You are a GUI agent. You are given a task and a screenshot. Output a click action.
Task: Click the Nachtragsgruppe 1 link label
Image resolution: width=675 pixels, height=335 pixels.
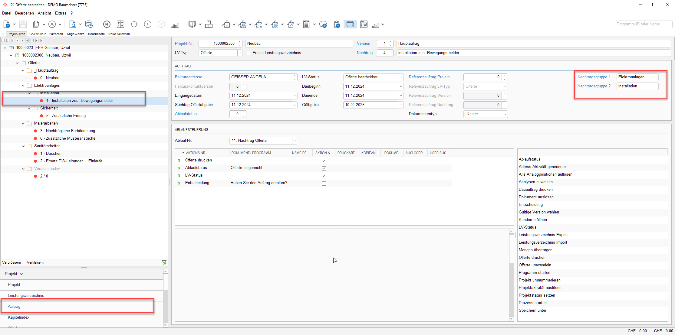594,77
